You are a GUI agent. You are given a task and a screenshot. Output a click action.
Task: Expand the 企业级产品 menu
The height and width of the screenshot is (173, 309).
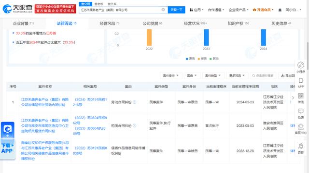pos(238,10)
